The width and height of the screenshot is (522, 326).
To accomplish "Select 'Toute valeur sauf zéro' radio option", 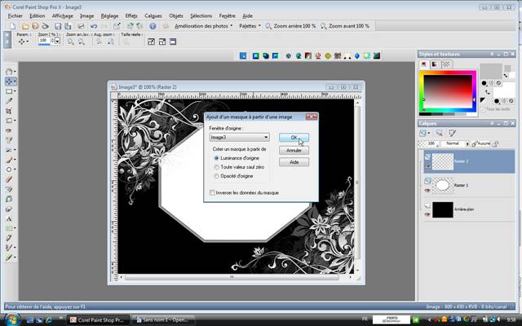I will [216, 166].
